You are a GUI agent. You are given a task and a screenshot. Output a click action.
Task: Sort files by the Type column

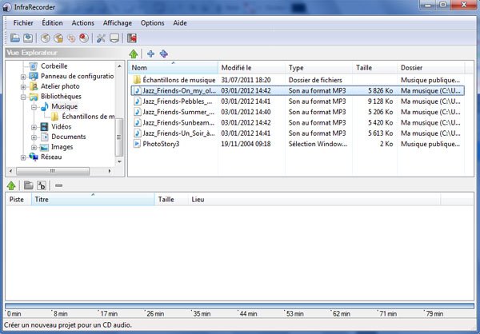pyautogui.click(x=318, y=68)
